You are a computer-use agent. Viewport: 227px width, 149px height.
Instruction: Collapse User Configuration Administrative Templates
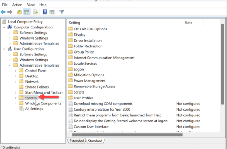[10, 65]
